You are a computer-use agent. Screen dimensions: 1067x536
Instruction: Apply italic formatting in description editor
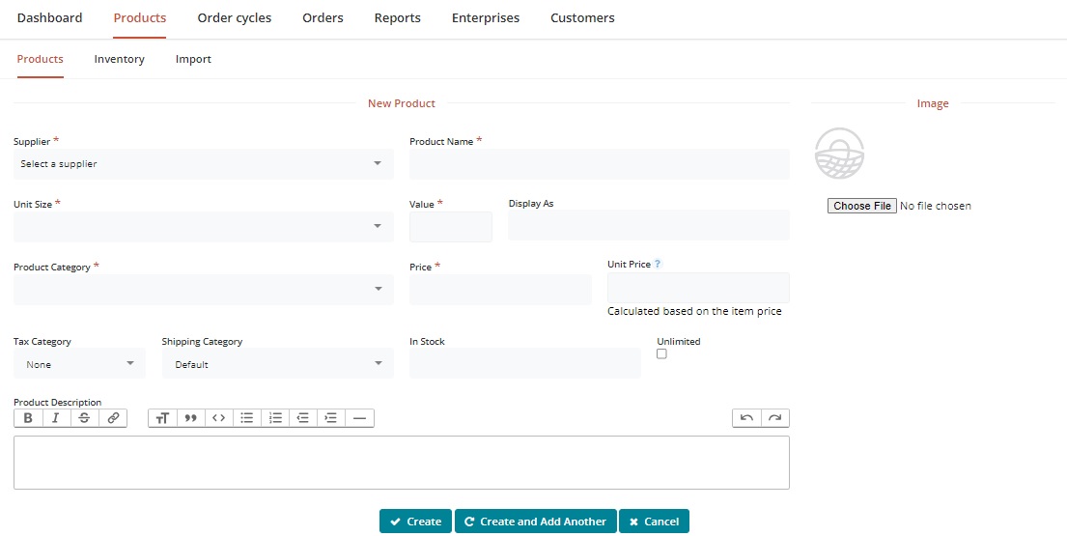[56, 418]
